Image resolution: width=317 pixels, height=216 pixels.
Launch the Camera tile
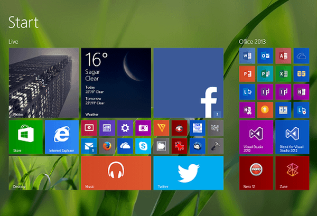(143, 128)
